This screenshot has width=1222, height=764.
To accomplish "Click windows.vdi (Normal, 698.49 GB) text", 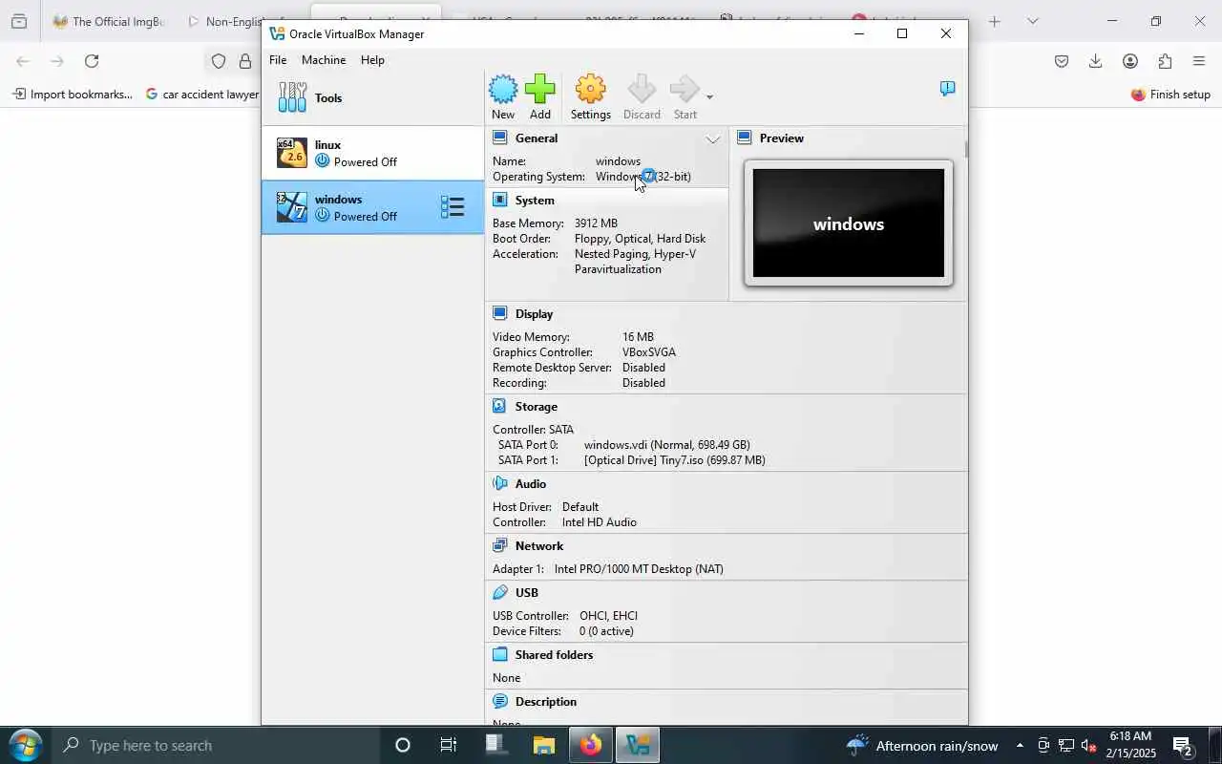I will 667,445.
